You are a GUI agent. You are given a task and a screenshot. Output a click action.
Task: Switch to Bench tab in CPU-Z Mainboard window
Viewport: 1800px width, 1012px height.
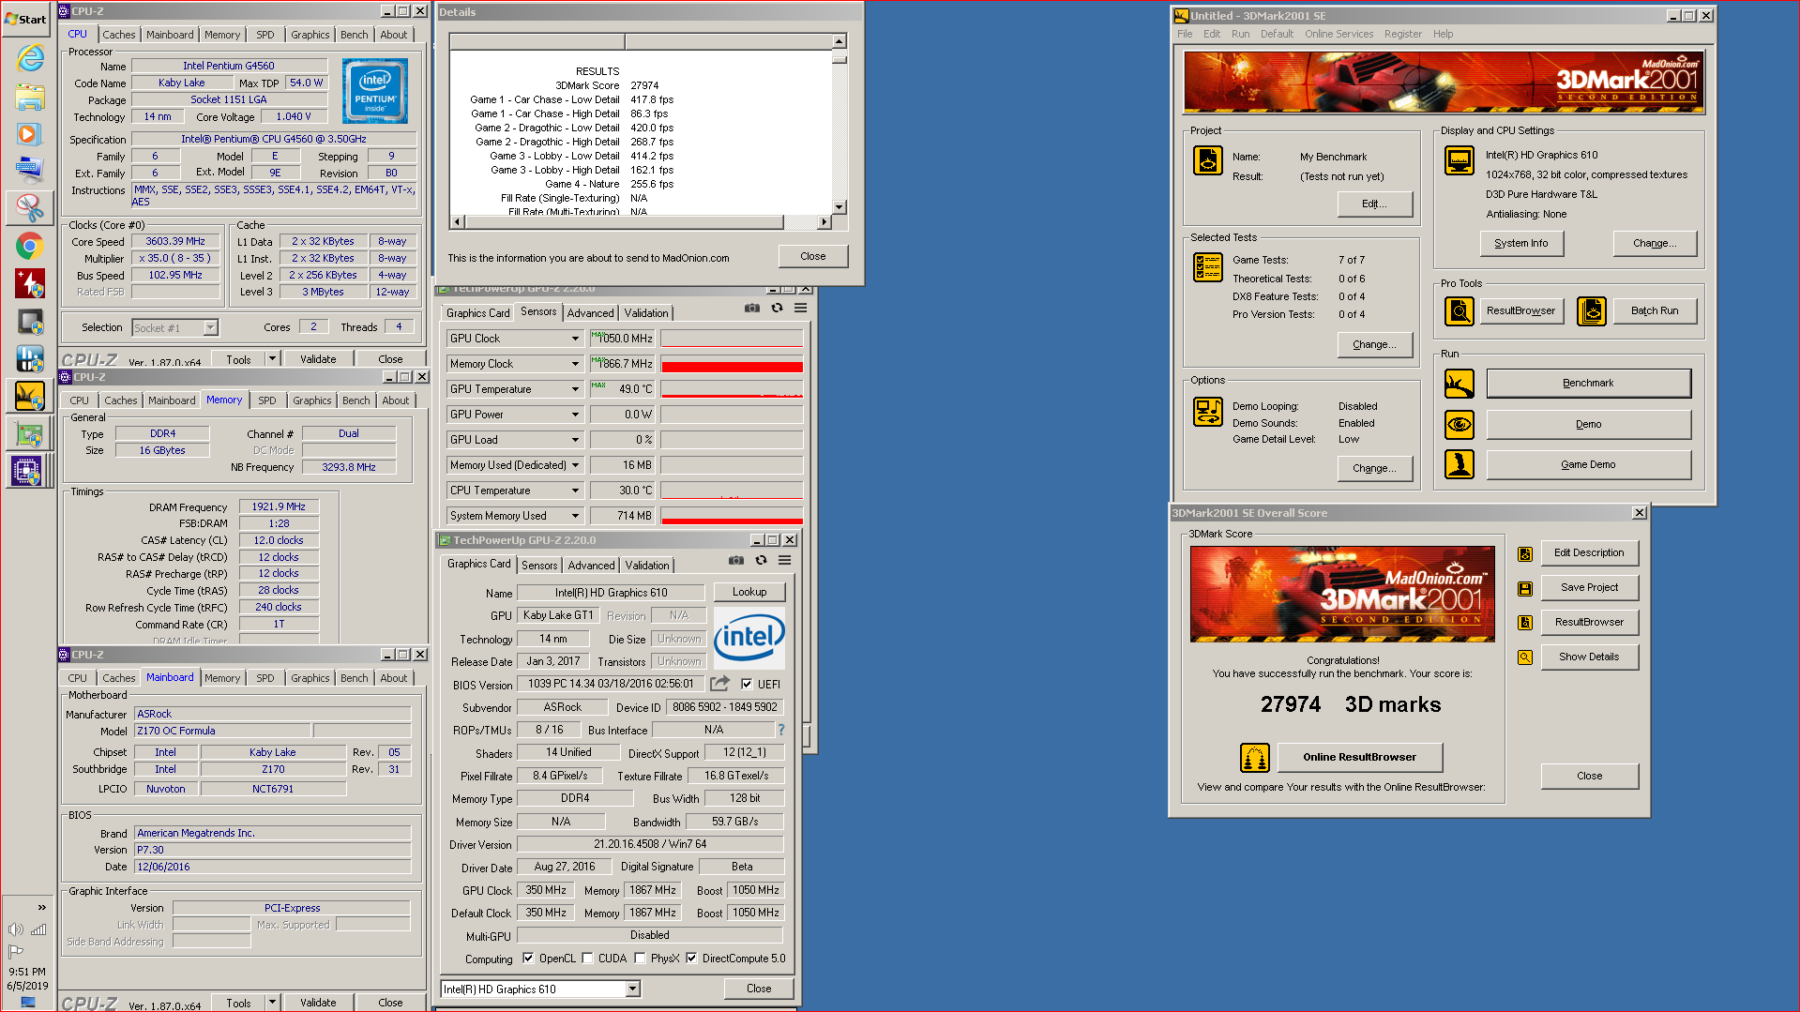click(x=355, y=678)
